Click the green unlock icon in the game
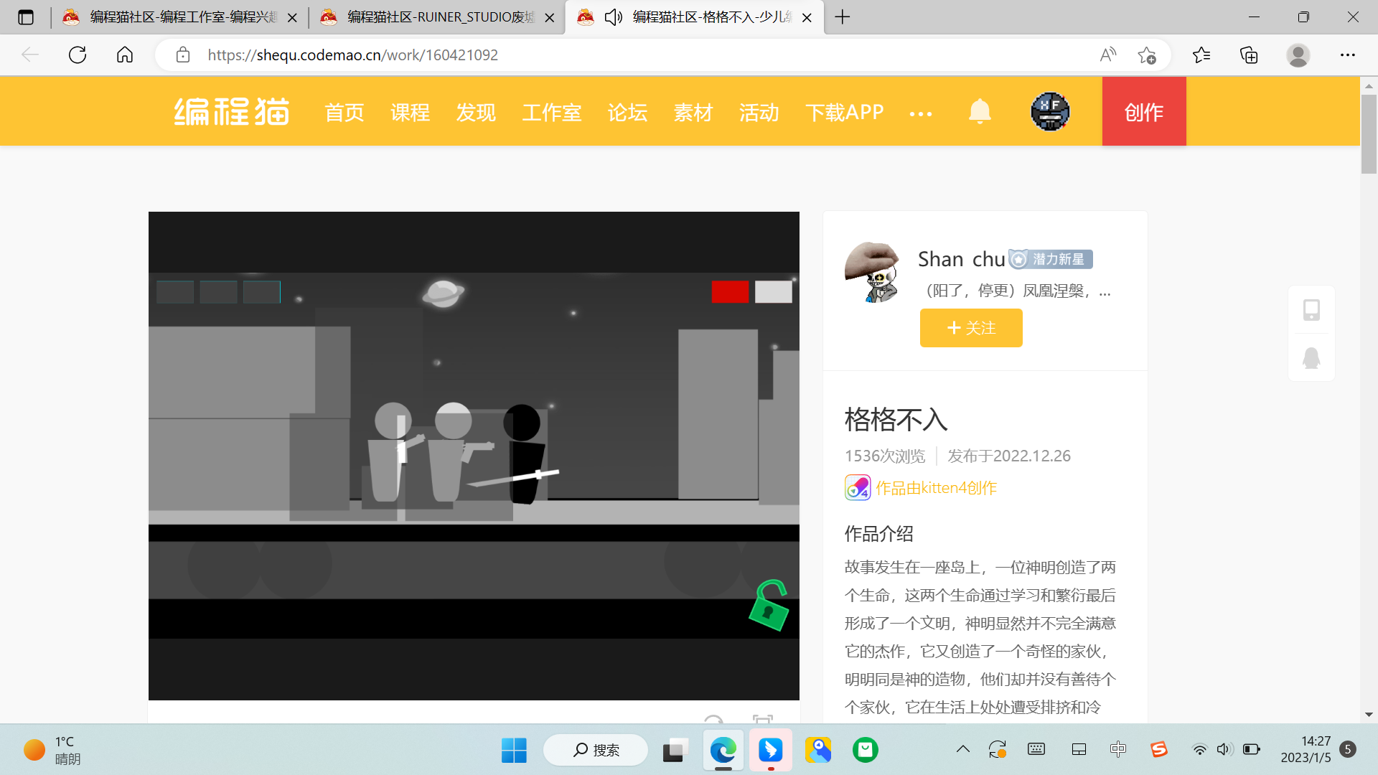This screenshot has width=1378, height=775. click(769, 606)
